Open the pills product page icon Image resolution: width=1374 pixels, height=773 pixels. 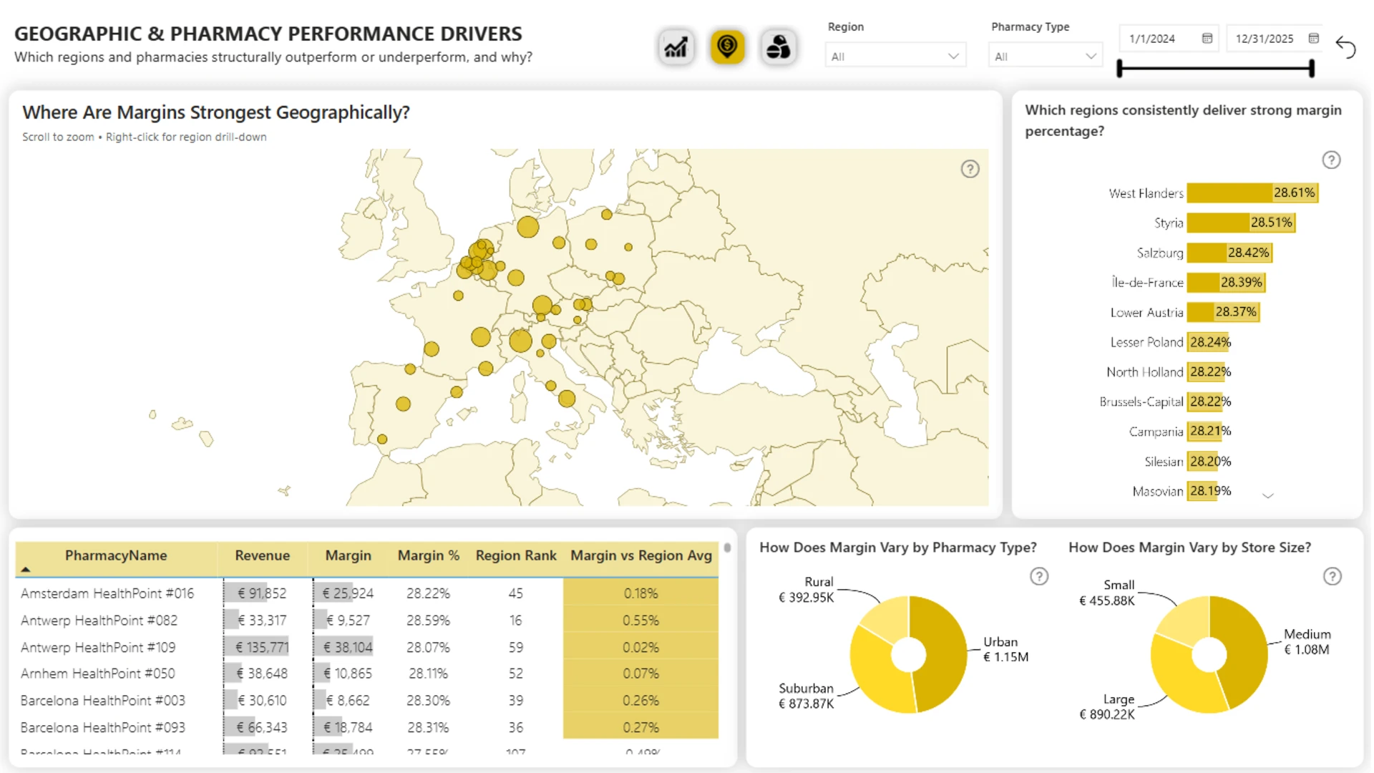pyautogui.click(x=778, y=47)
